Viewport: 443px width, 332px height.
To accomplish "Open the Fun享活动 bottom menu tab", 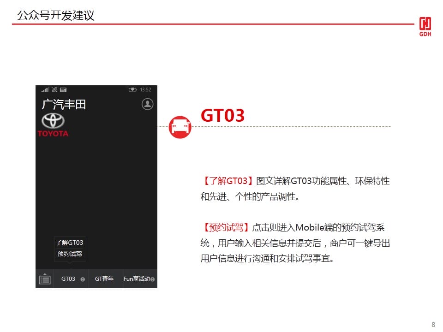I will 140,279.
